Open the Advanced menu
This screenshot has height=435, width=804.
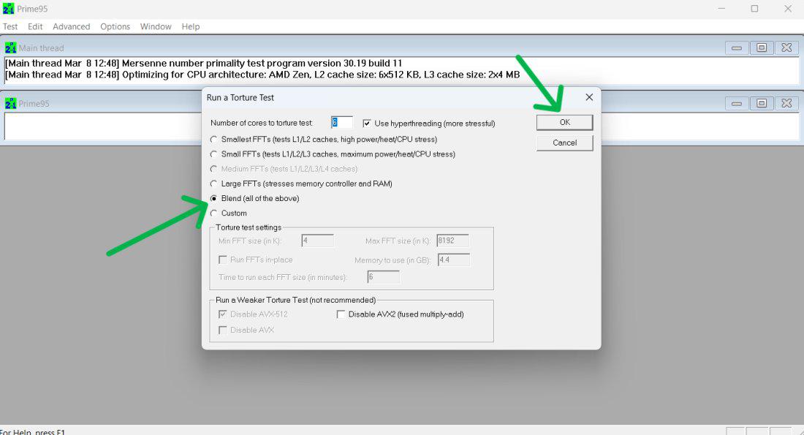coord(71,26)
